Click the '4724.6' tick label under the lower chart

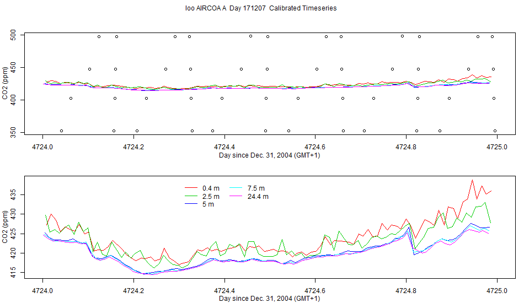click(315, 291)
